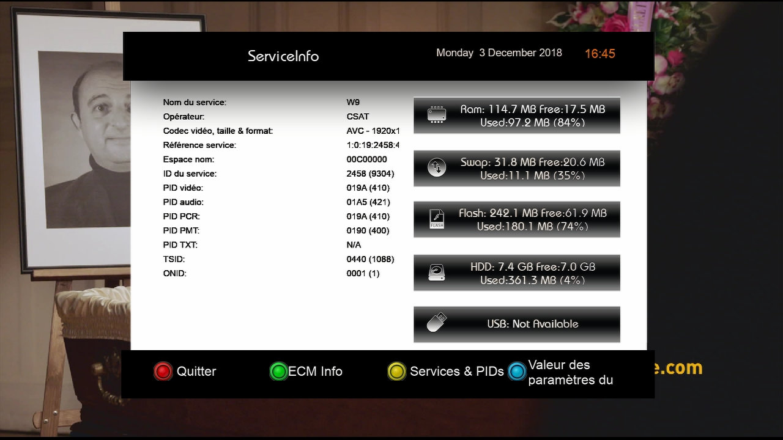Click the Flash usage text

click(532, 219)
